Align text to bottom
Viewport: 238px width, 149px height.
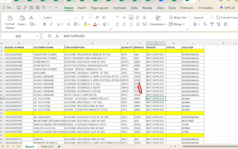tap(131, 17)
